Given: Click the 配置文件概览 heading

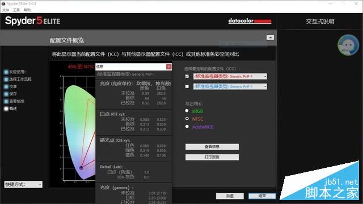Looking at the screenshot, I should click(x=67, y=40).
